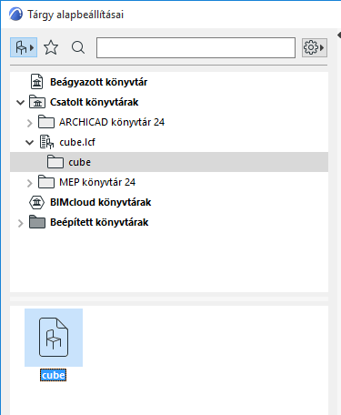Select Beépített könyvtárak label

tap(99, 222)
